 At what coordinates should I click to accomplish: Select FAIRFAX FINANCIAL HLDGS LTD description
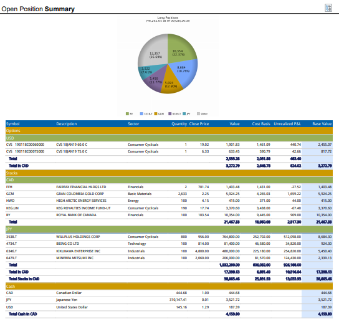[81, 187]
